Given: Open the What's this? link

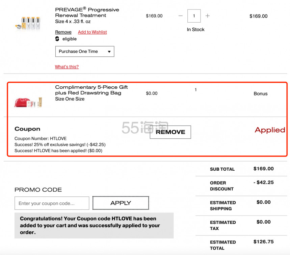Looking at the screenshot, I should (67, 67).
